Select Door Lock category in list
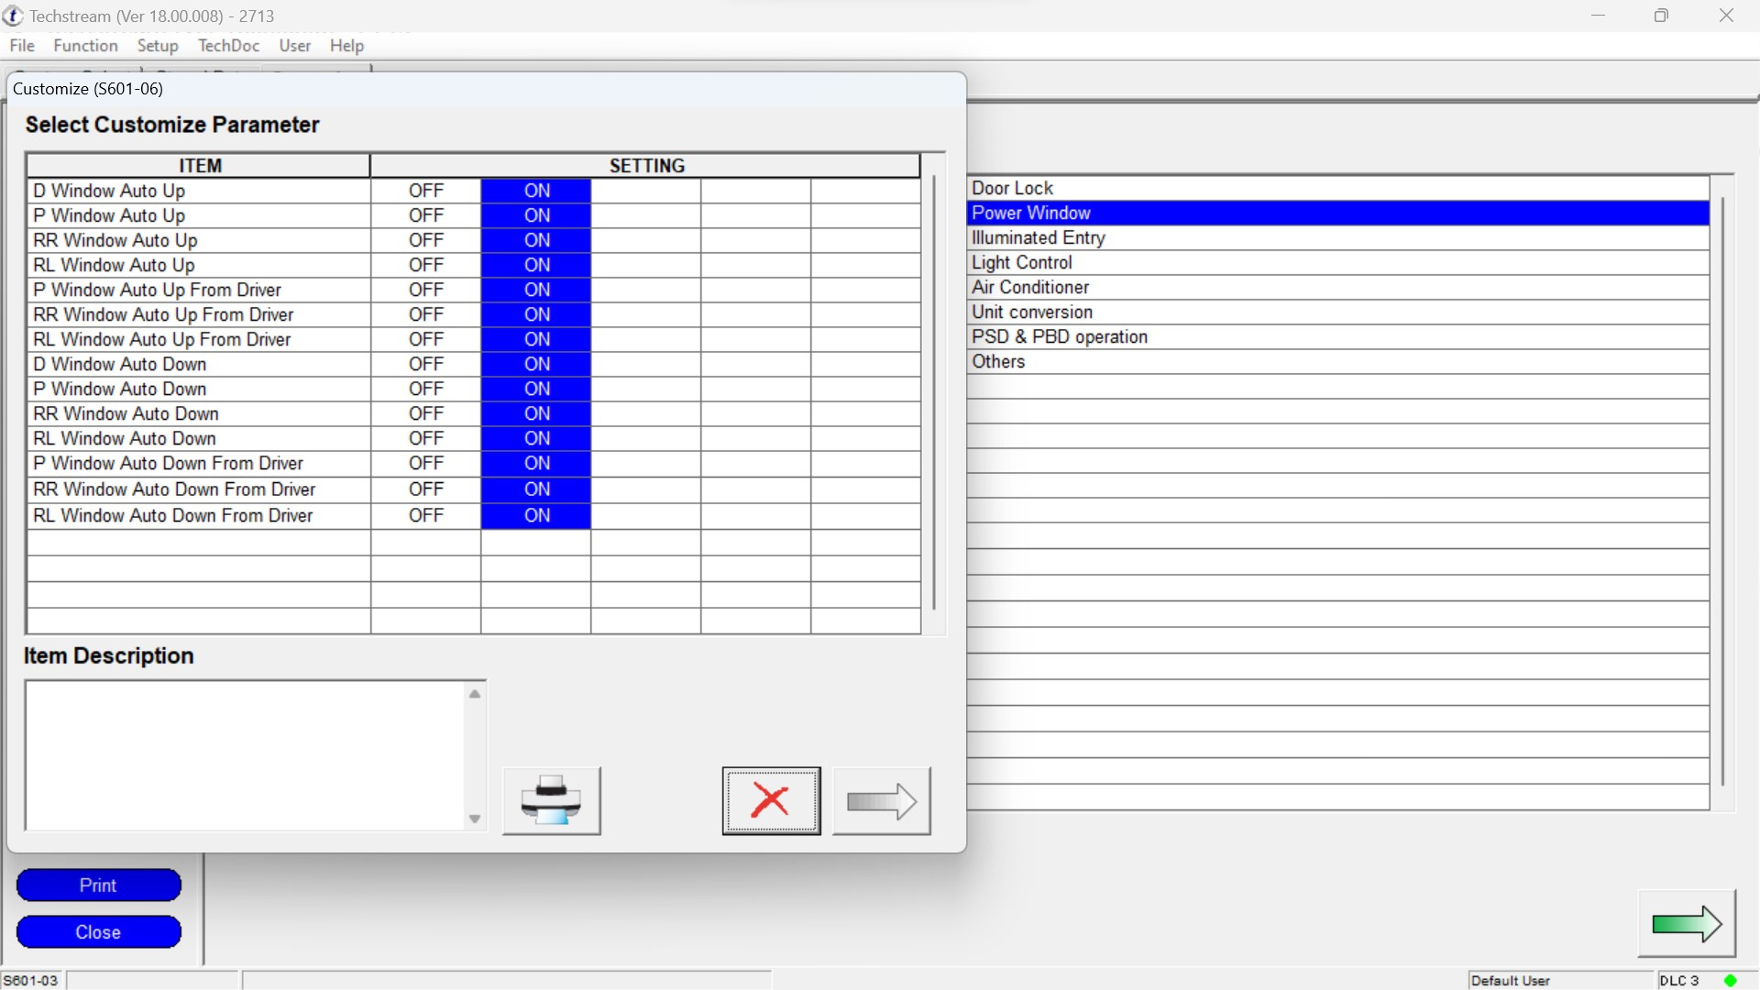Screen dimensions: 1760x990 click(x=1013, y=188)
